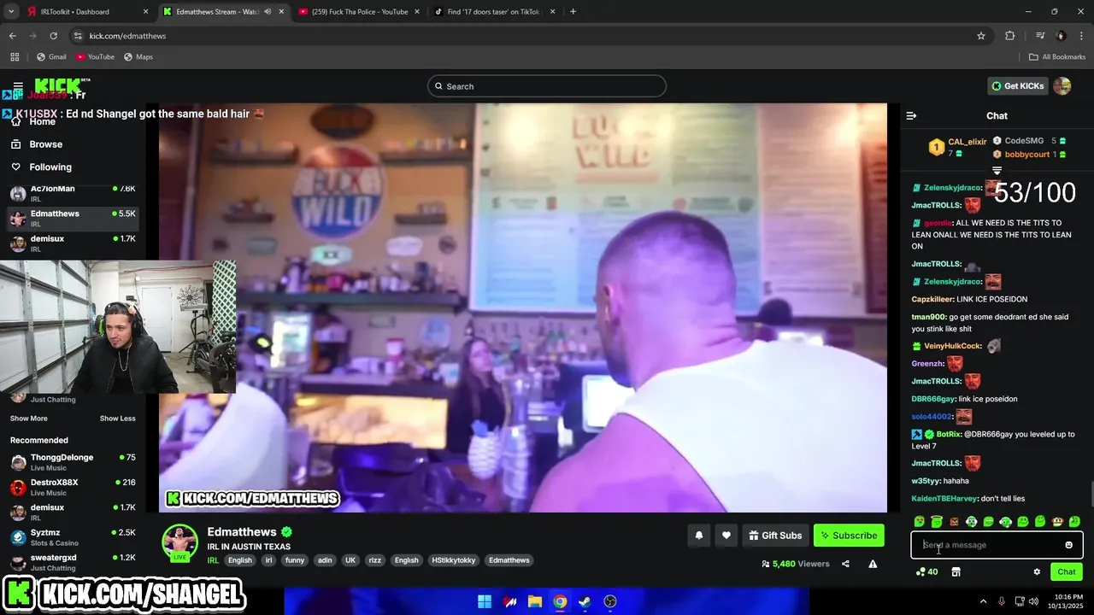
Task: Click the Edmatthews channel avatar with LIVE badge
Action: pyautogui.click(x=180, y=543)
